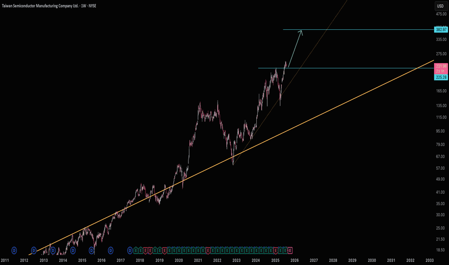This screenshot has width=449, height=265.
Task: Click the dividend D marker near 2015
Action: coord(92,251)
